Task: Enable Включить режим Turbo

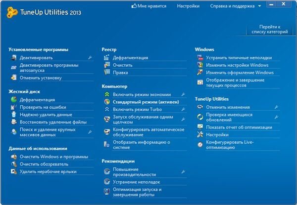Action: pyautogui.click(x=137, y=109)
